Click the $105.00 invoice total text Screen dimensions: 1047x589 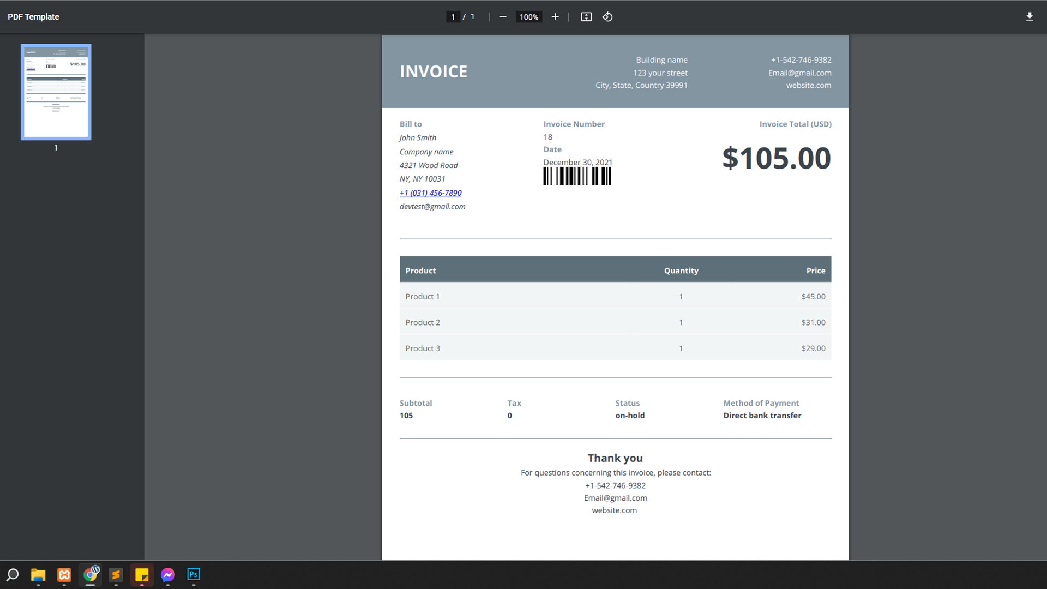pyautogui.click(x=776, y=158)
